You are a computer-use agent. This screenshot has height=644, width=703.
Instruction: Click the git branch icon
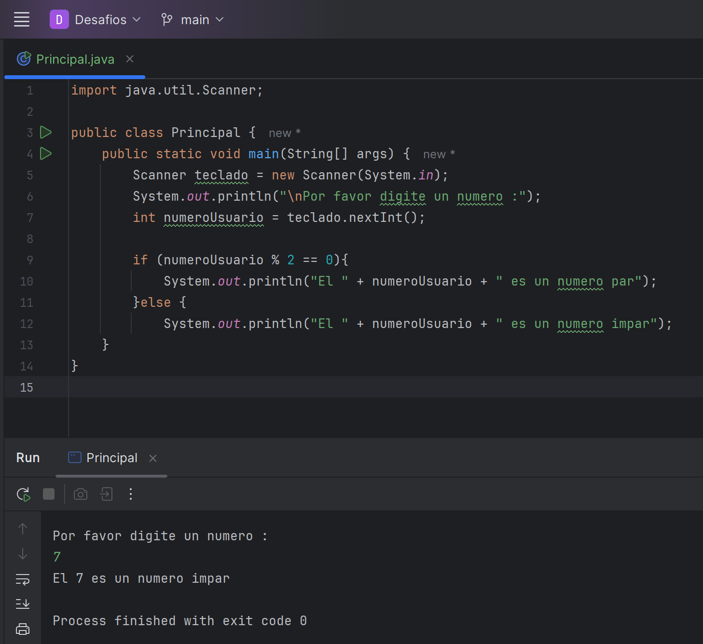(167, 20)
